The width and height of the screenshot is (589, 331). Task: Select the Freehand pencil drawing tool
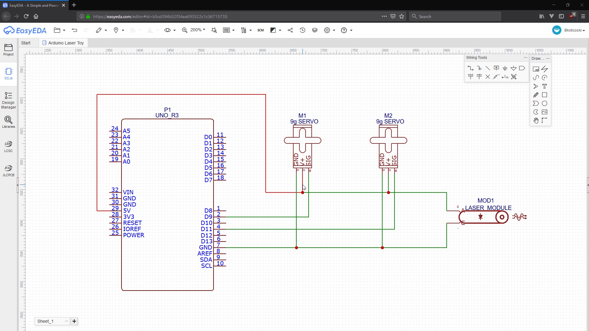(536, 95)
